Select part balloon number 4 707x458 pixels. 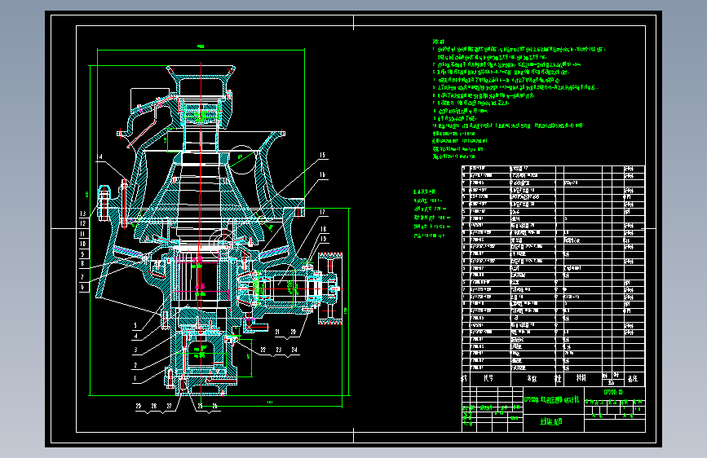click(135, 337)
